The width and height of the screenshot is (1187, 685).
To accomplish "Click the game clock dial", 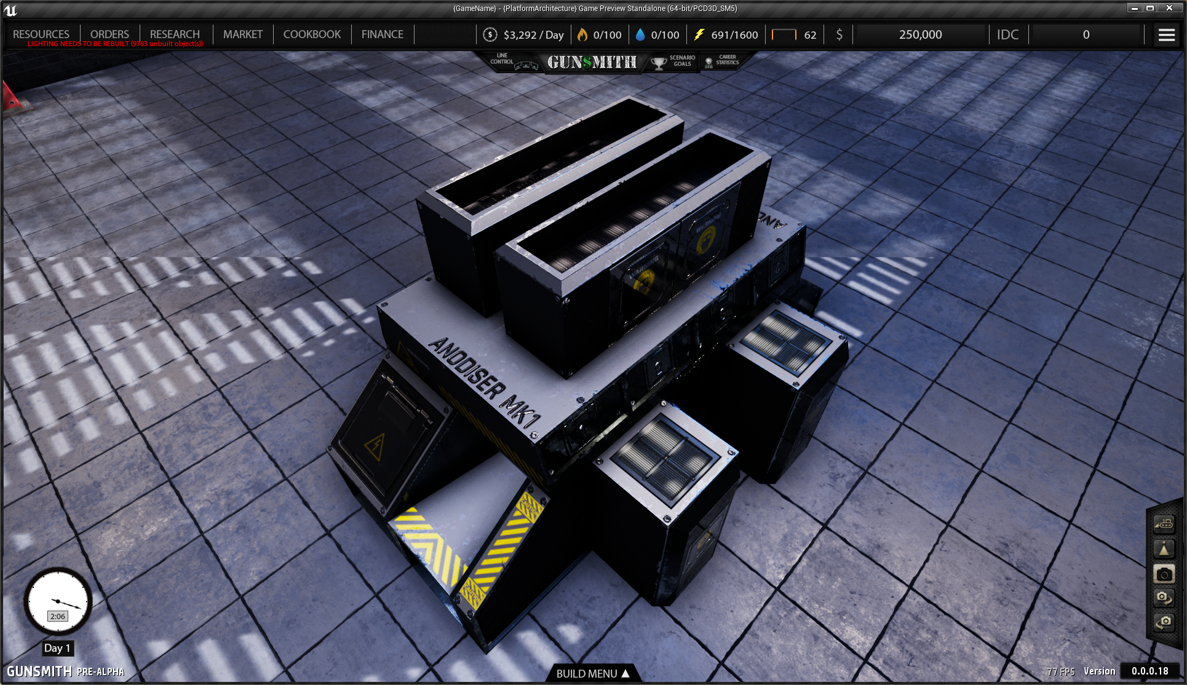I will tap(58, 601).
